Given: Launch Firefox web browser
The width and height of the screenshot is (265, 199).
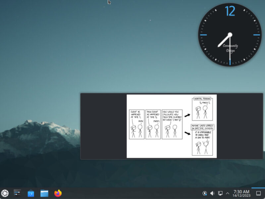Looking at the screenshot, I should click(x=57, y=193).
